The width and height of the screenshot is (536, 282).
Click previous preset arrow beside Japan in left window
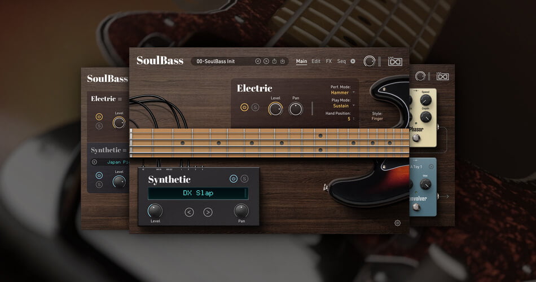(x=95, y=162)
